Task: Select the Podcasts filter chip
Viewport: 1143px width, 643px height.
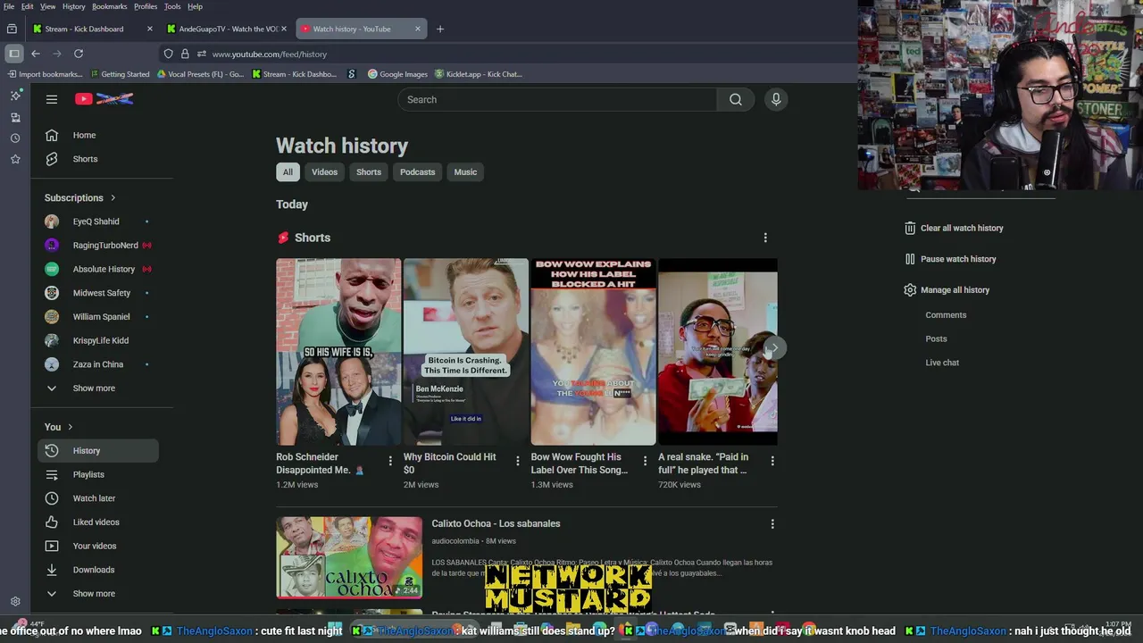Action: 417,172
